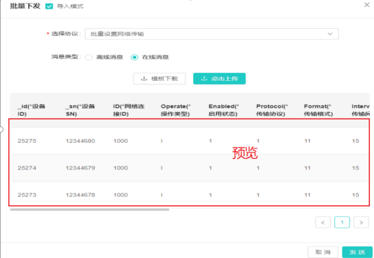Select the 在线消息 radio option
The width and height of the screenshot is (374, 258).
[x=134, y=57]
